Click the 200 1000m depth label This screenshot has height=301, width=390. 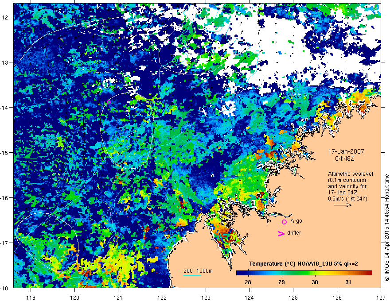pos(198,271)
